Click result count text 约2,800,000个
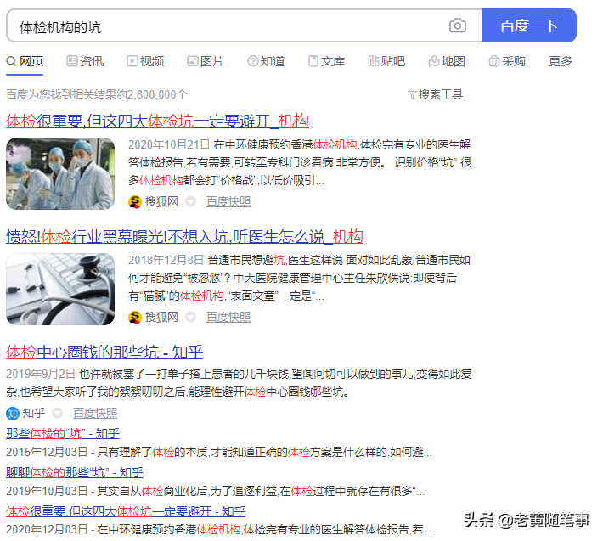Screen dimensions: 603x541 (152, 94)
